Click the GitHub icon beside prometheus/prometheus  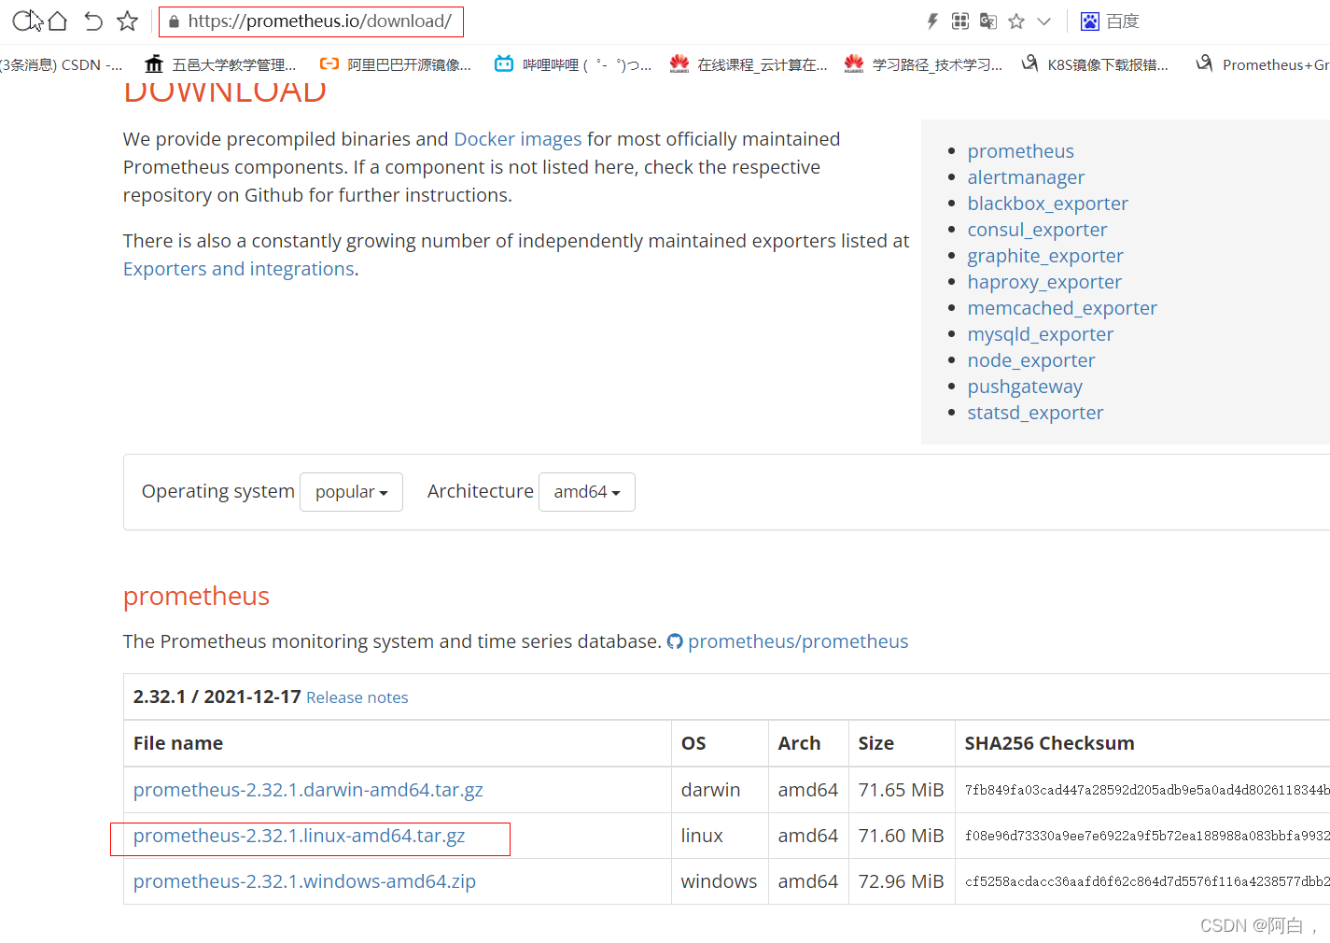[x=675, y=641]
